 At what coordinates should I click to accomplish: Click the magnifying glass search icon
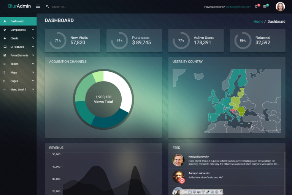pyautogui.click(x=48, y=6)
